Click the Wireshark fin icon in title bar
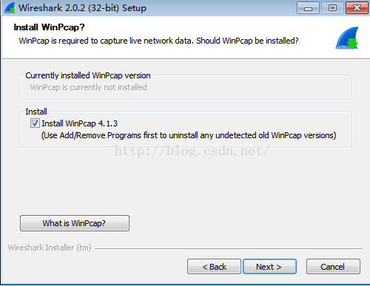This screenshot has height=286, width=370. click(x=10, y=7)
